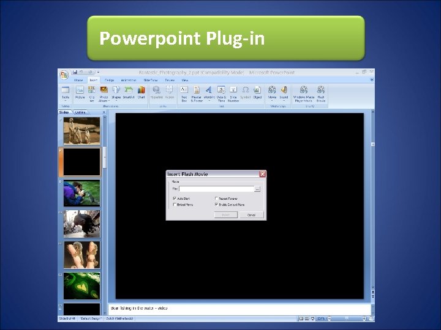The width and height of the screenshot is (441, 330).
Task: Click the fit slide to window button
Action: pyautogui.click(x=371, y=318)
